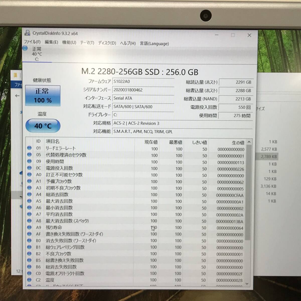Screen dimensions: 301x301
Task: Click the status dot for 09 使用時間
Action: point(29,161)
